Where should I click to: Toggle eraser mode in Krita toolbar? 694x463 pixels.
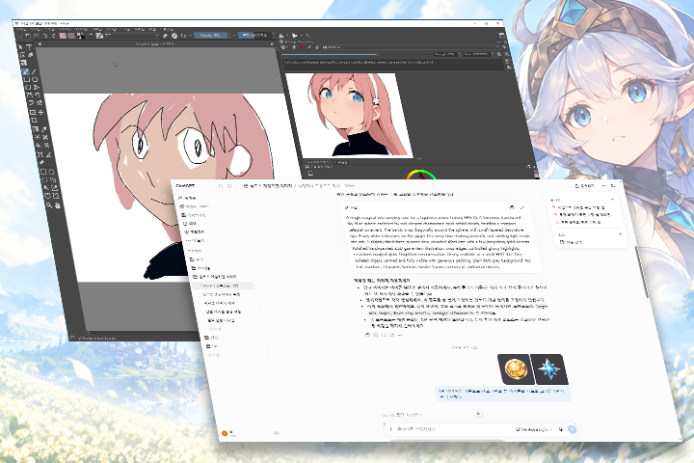coord(165,36)
